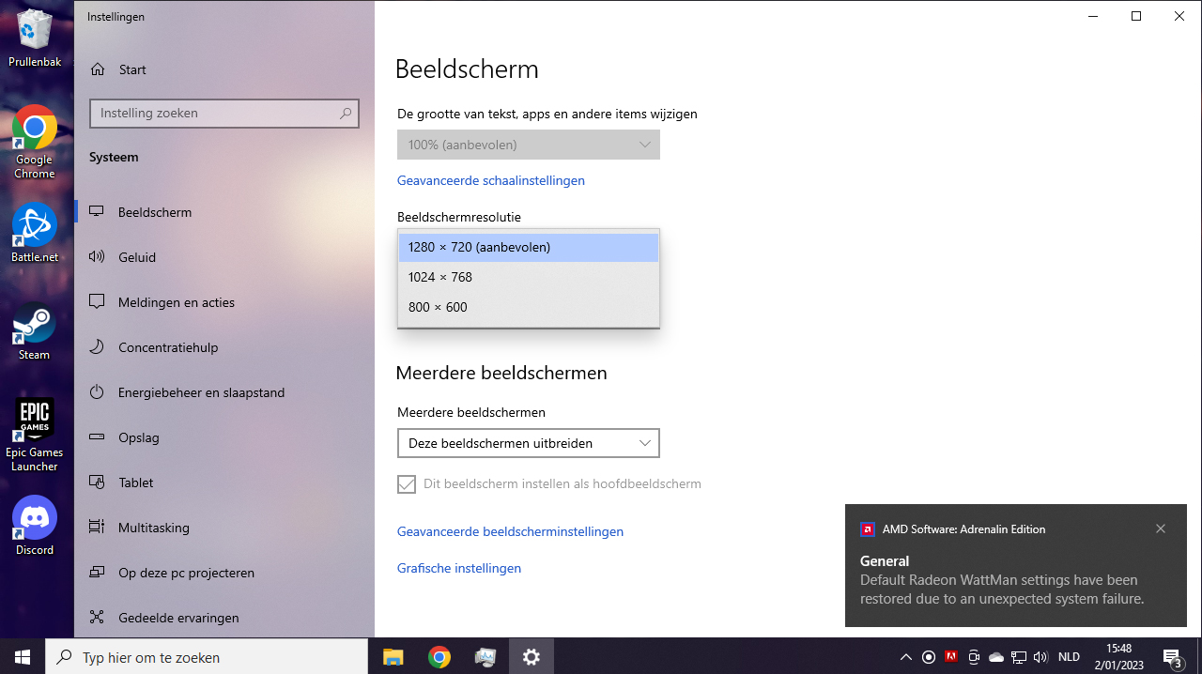
Task: Open the 'Deze beeldschermen uitbreiden' dropdown
Action: 529,443
